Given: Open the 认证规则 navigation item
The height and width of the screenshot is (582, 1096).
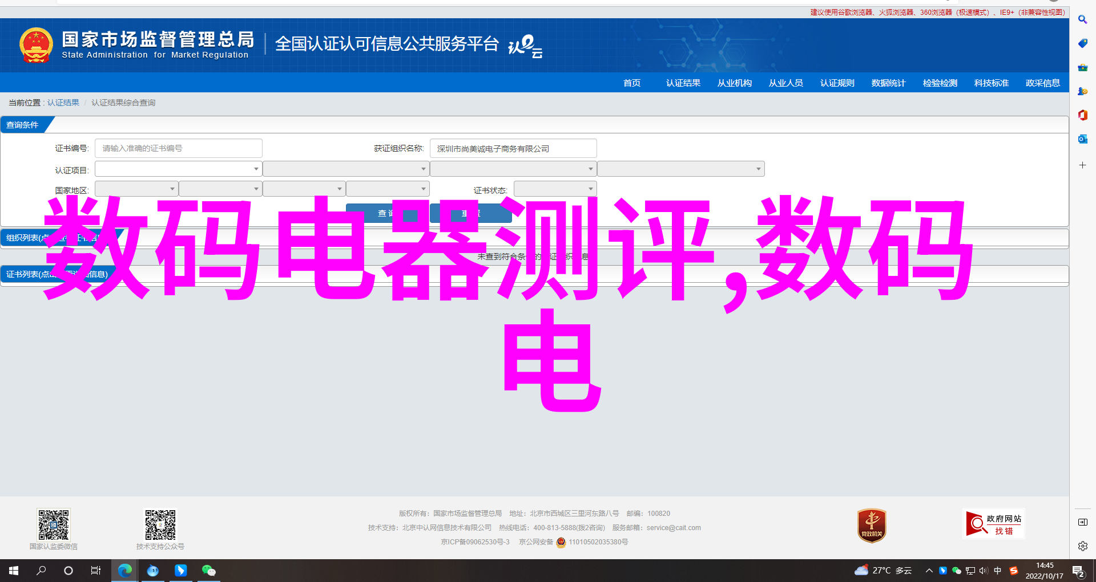Looking at the screenshot, I should pyautogui.click(x=837, y=83).
